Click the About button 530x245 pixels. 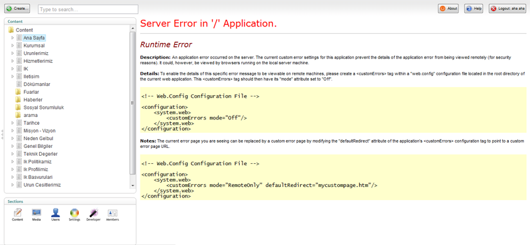[449, 9]
